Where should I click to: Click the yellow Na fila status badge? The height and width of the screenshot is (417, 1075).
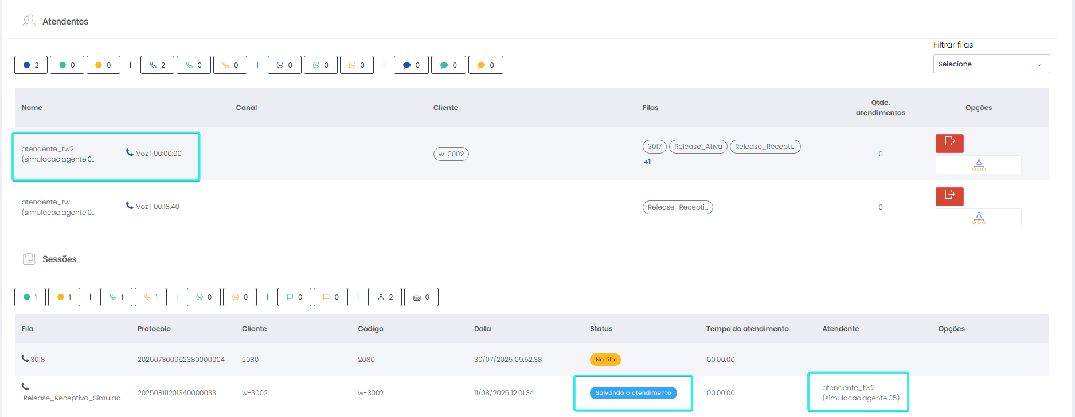point(605,360)
